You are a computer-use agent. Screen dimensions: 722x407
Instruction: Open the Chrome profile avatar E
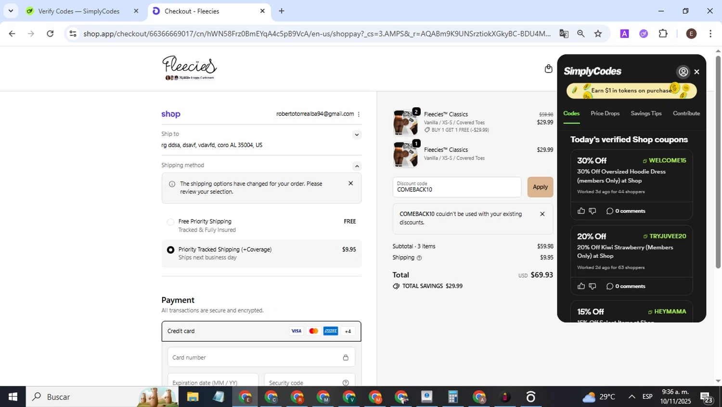(691, 34)
